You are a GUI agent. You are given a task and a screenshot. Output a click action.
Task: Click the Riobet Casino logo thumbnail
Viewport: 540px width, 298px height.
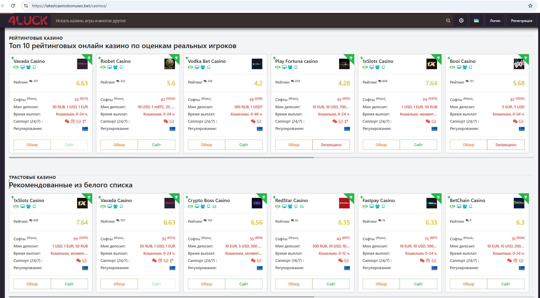pos(170,64)
